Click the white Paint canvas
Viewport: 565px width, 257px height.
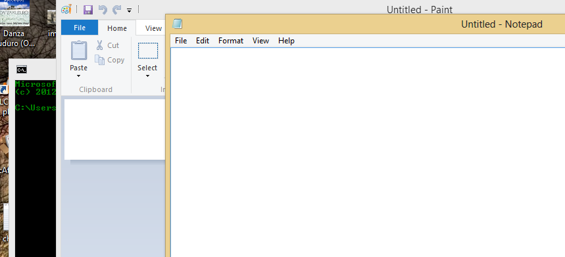click(x=114, y=129)
